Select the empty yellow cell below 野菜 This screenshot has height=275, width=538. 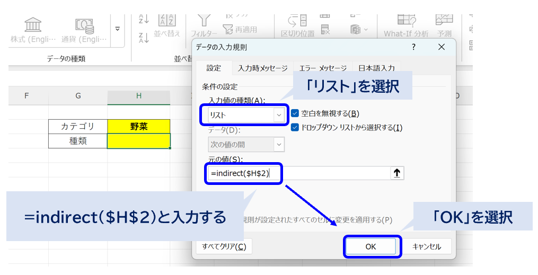[139, 141]
